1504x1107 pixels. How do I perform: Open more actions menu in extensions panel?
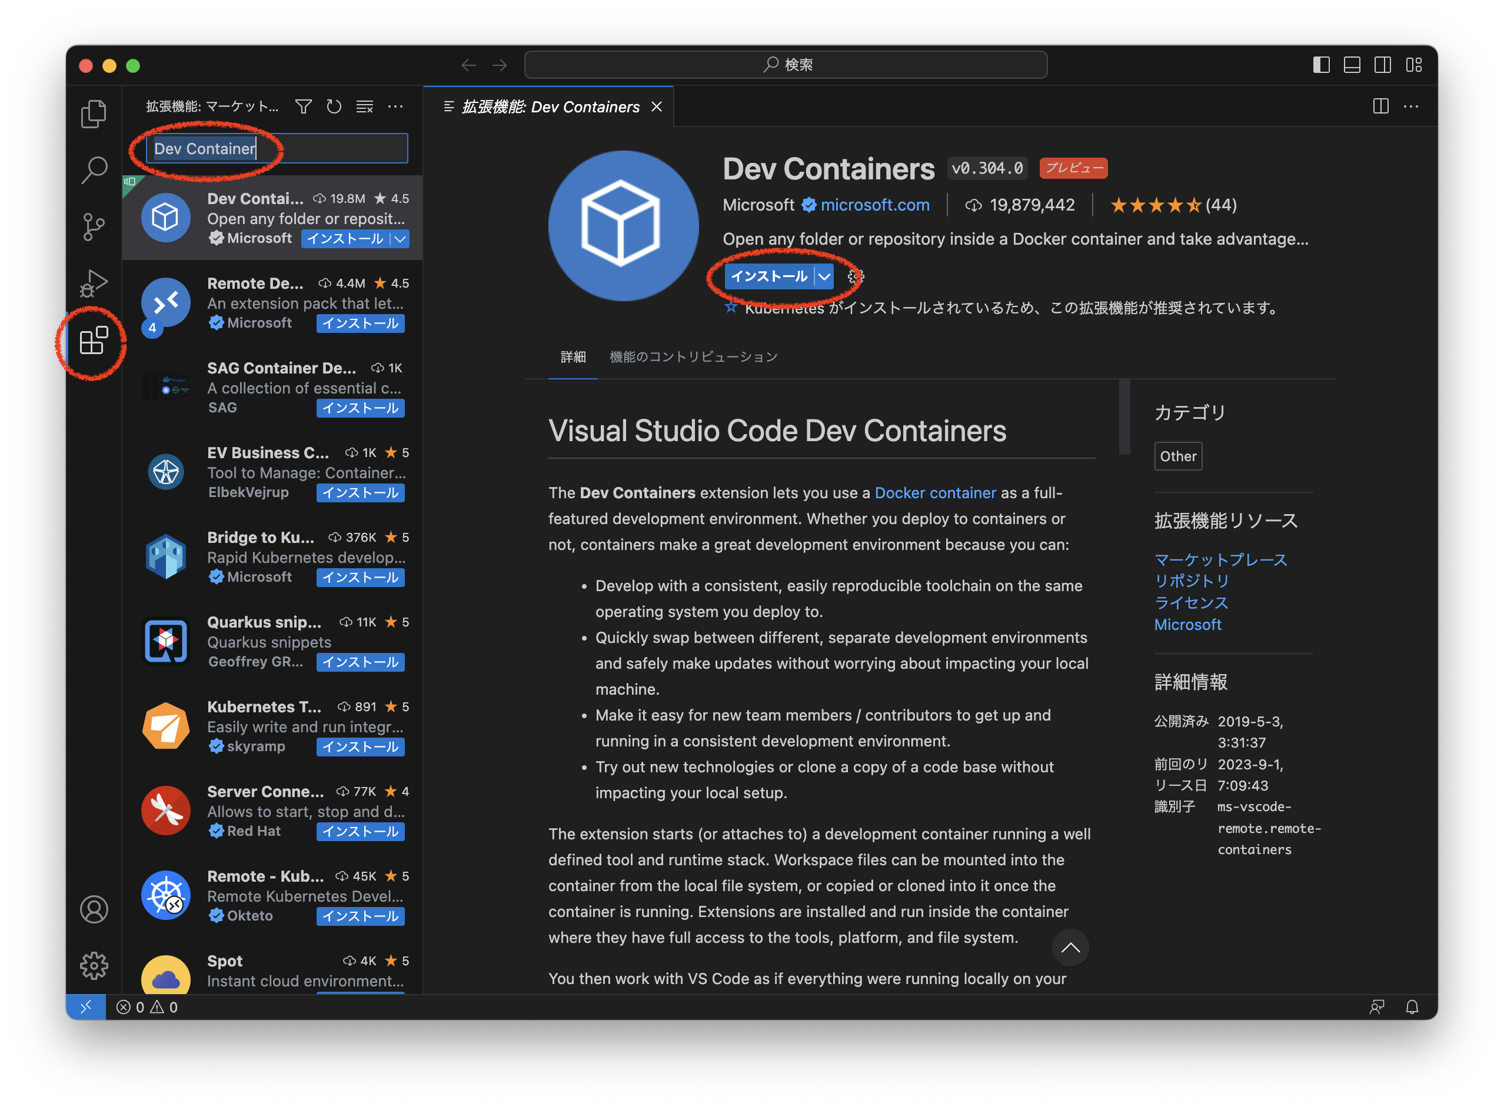(395, 106)
